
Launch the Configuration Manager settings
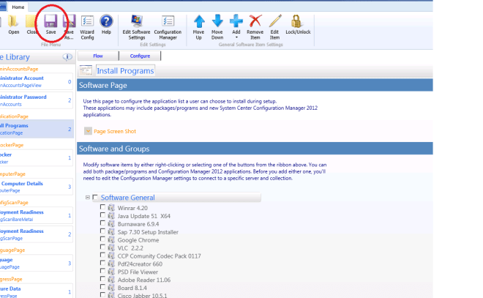[168, 25]
